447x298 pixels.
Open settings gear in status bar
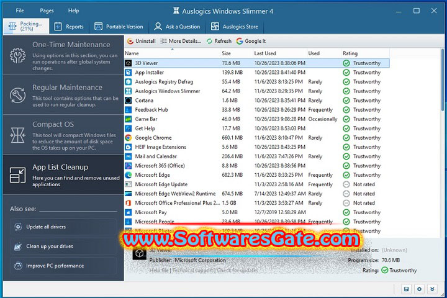pos(419,289)
